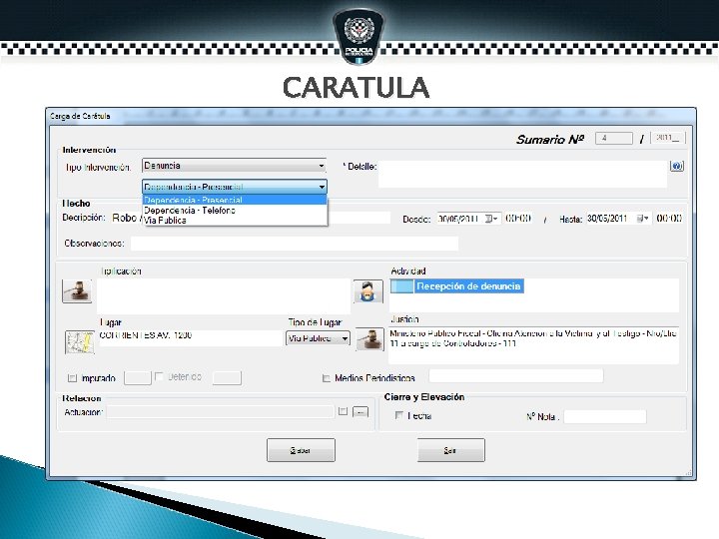Click the Salir button
The width and height of the screenshot is (719, 539).
[x=450, y=450]
